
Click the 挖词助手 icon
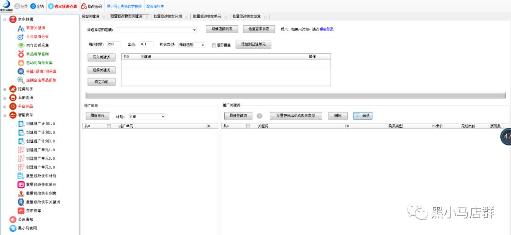tap(13, 89)
